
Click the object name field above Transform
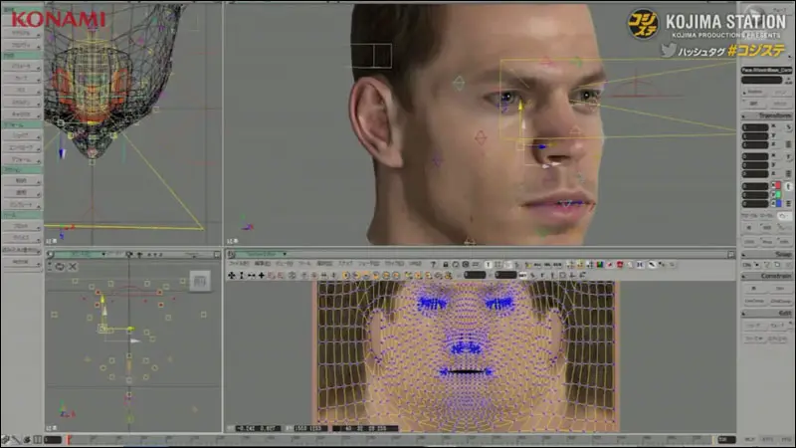[765, 70]
